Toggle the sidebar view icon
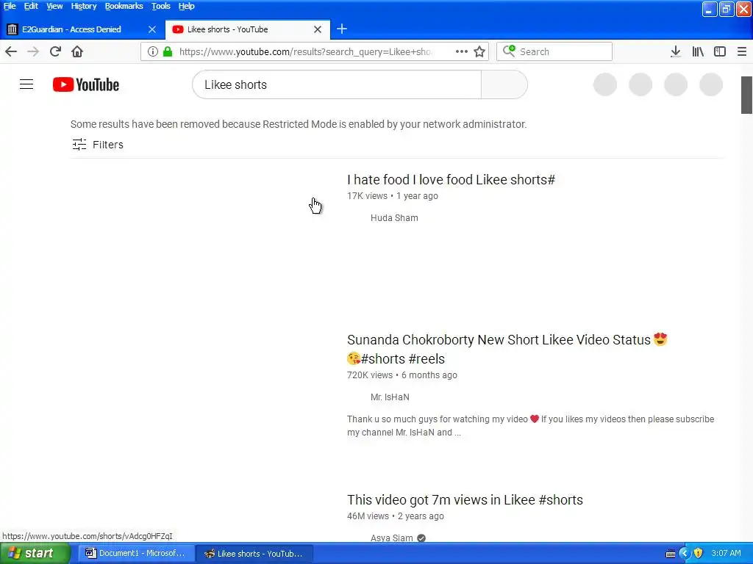This screenshot has width=753, height=564. pyautogui.click(x=720, y=52)
